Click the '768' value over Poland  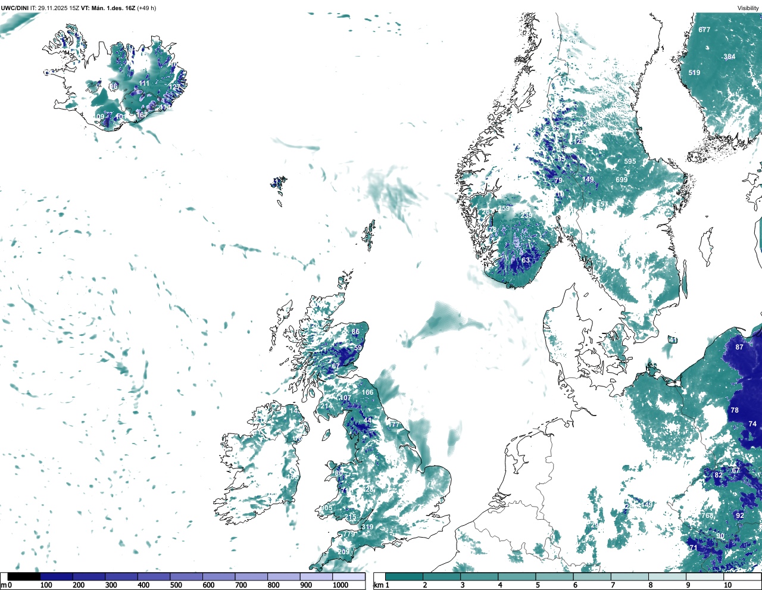707,516
